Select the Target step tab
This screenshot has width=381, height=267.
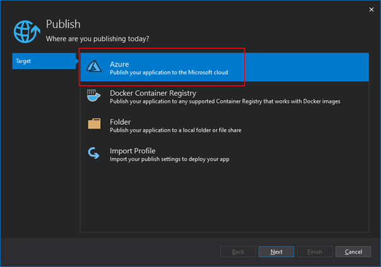click(x=44, y=61)
